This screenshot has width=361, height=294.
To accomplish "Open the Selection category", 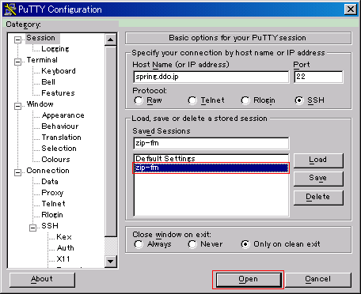I will pos(59,149).
